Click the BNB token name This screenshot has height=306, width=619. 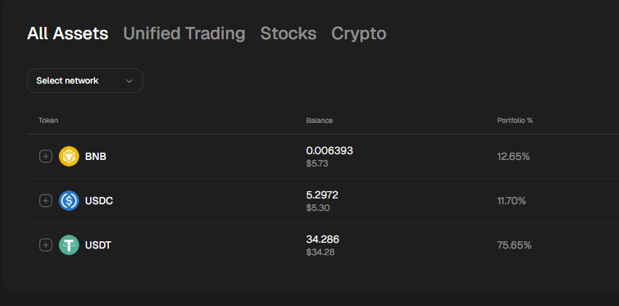96,156
